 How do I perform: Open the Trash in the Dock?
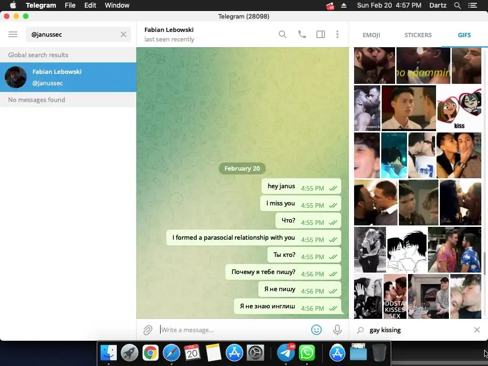pos(379,353)
